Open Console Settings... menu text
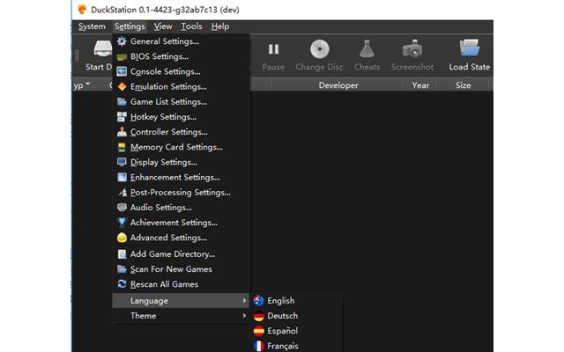Screen dimensions: 564x352 165,71
